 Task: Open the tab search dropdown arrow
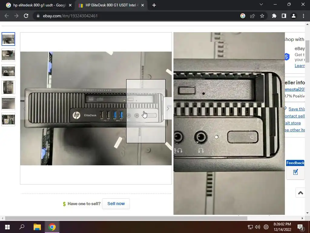click(261, 4)
